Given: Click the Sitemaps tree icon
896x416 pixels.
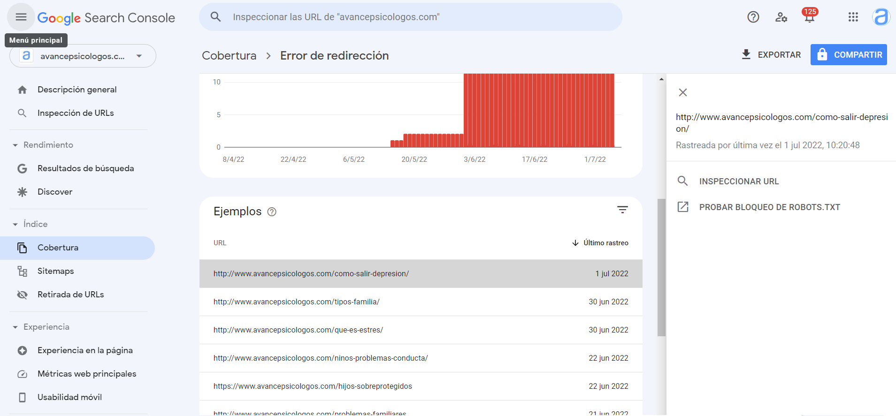Looking at the screenshot, I should pyautogui.click(x=22, y=271).
